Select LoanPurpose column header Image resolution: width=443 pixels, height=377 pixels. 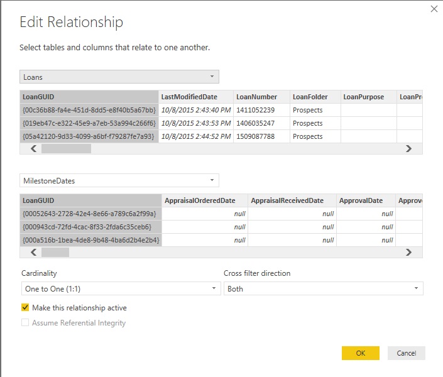point(369,97)
